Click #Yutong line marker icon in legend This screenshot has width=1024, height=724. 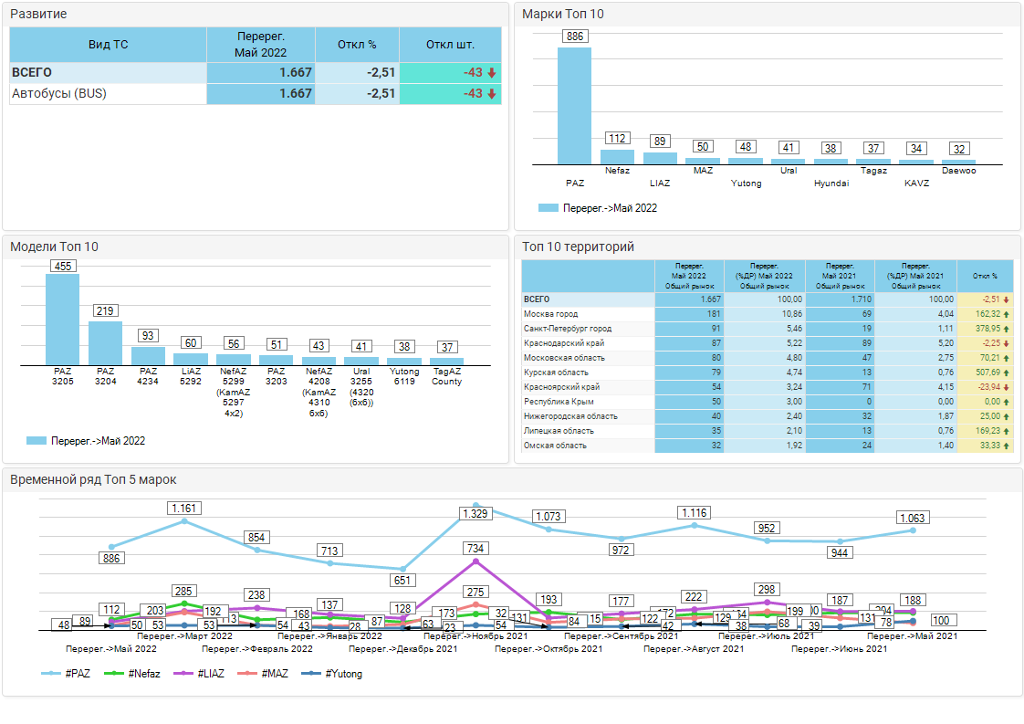(x=313, y=674)
